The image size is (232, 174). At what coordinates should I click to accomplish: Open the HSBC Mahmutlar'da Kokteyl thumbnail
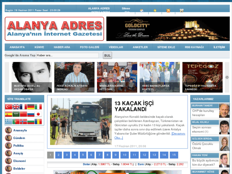pos(160,77)
